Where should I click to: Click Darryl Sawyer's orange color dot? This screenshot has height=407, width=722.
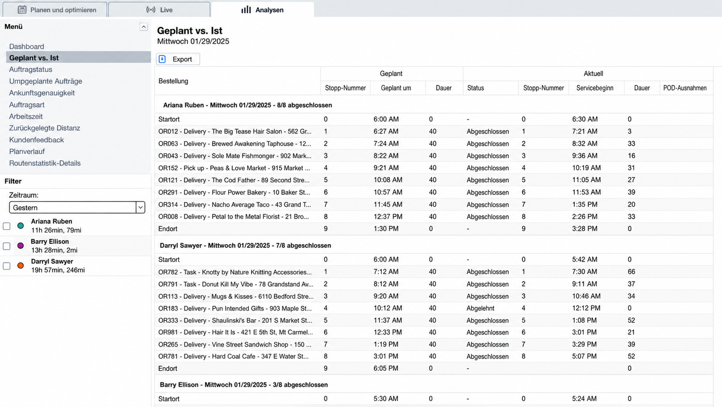coord(21,266)
